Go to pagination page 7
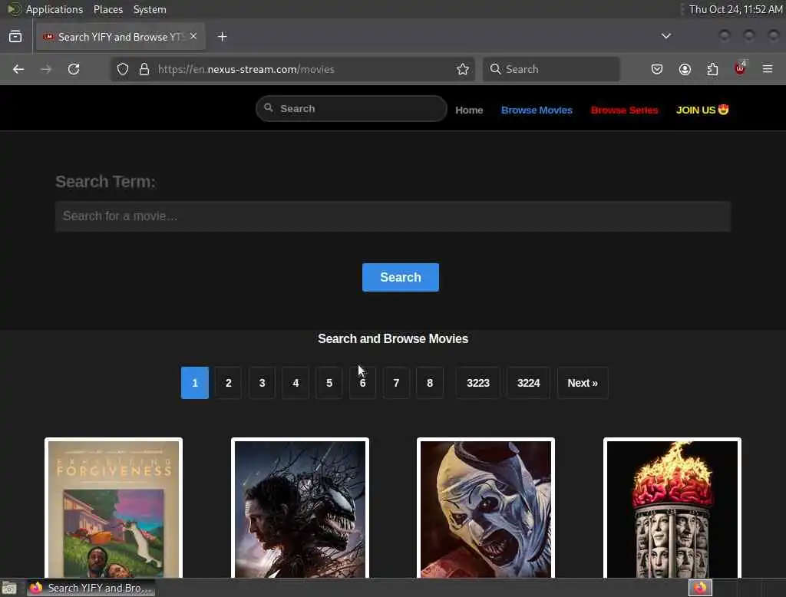 click(x=396, y=383)
